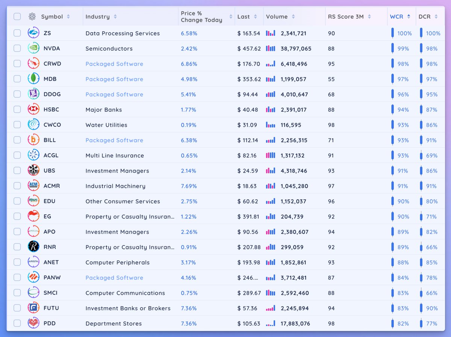
Task: Open the column settings gear icon
Action: coord(32,17)
